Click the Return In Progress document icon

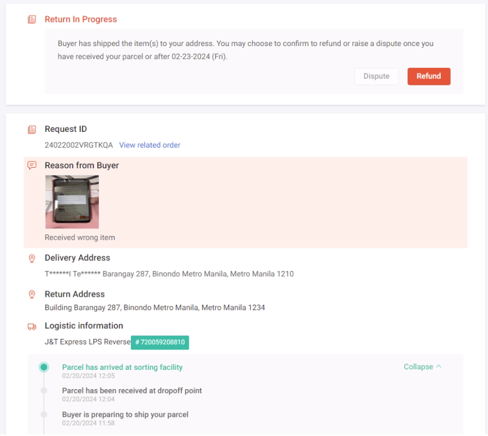(x=32, y=19)
